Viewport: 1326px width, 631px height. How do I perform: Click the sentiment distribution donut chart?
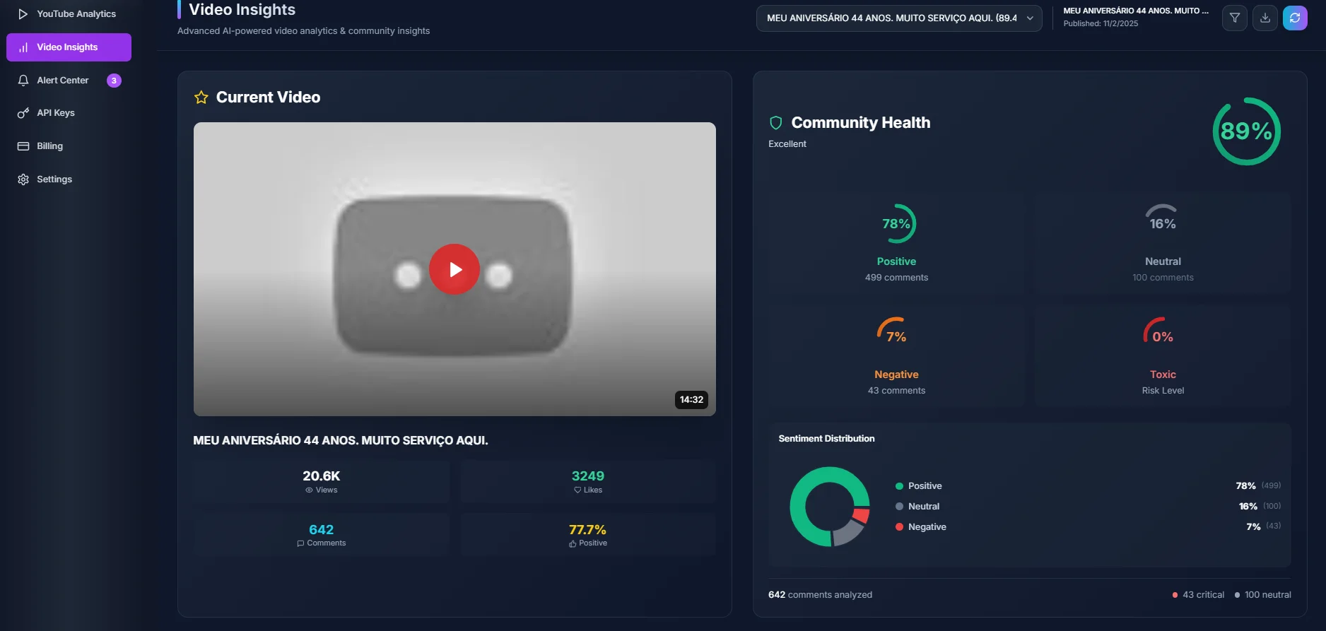coord(830,507)
